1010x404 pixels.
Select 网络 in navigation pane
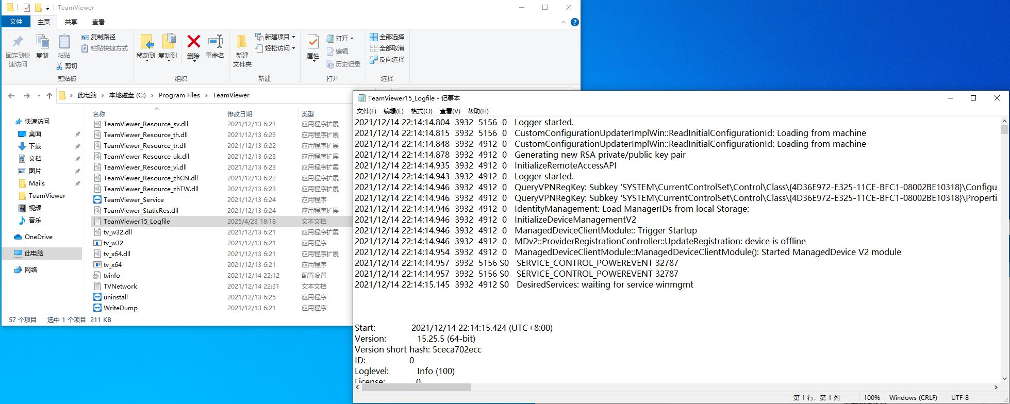coord(31,270)
